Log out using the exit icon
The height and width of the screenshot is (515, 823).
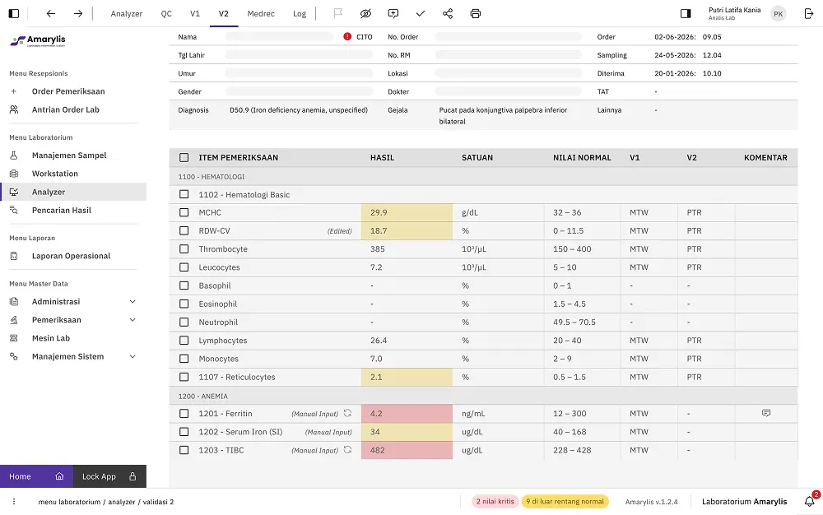point(809,14)
